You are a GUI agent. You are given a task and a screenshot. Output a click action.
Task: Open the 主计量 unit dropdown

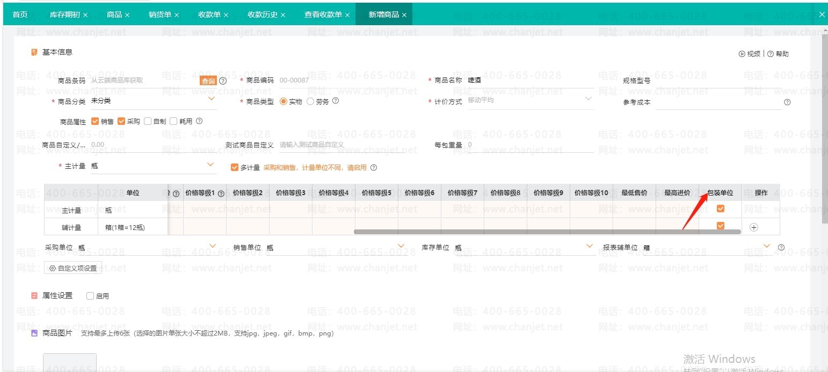coord(211,165)
